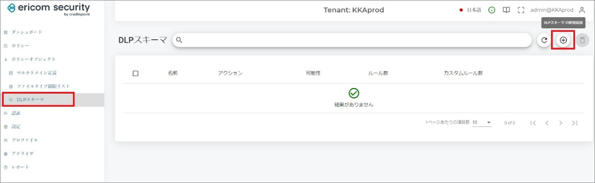Open the green info circle icon
Viewport: 595px width, 183px height.
point(492,10)
